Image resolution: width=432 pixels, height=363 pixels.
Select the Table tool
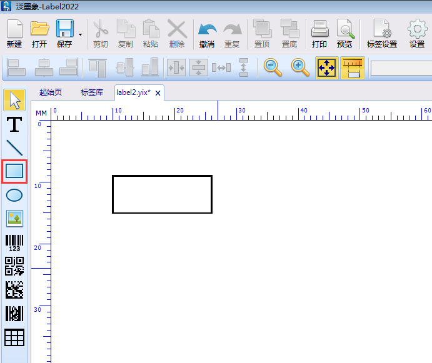[14, 337]
